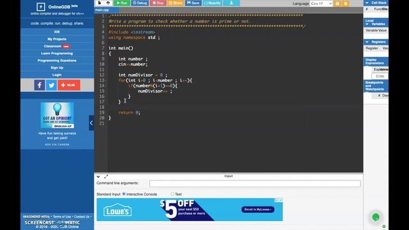Click the Command line arguments field
This screenshot has width=409, height=230.
coord(255,183)
